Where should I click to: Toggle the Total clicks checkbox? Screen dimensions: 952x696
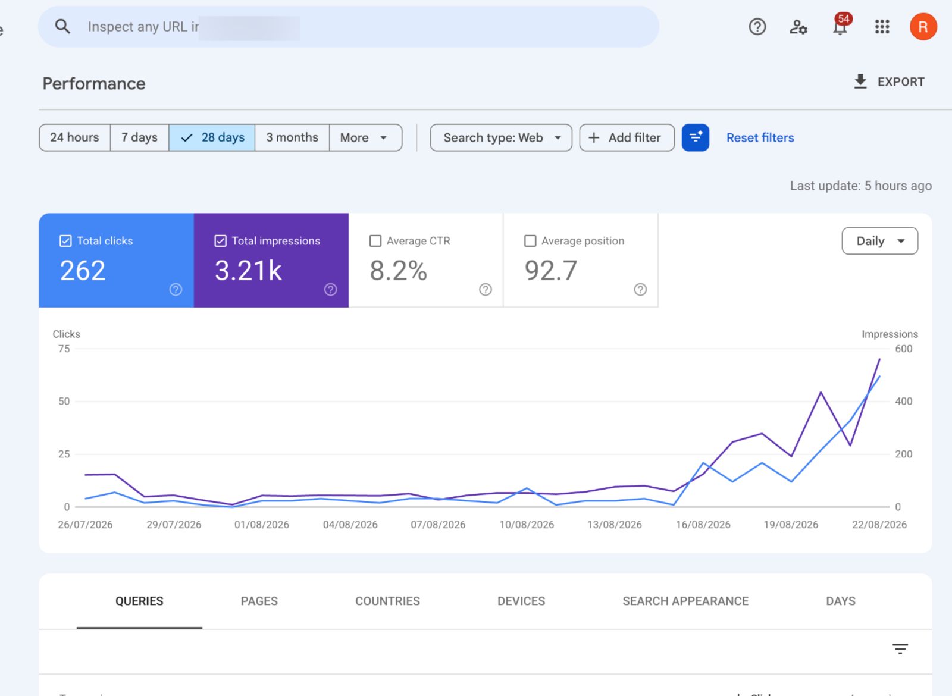pos(65,241)
